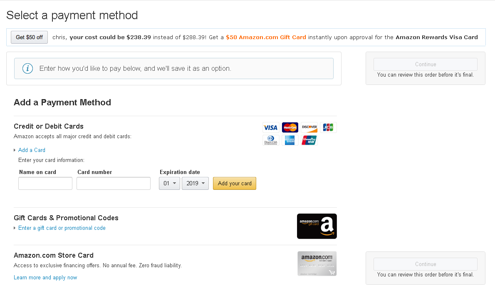
Task: Click the blue info icon
Action: [x=27, y=68]
